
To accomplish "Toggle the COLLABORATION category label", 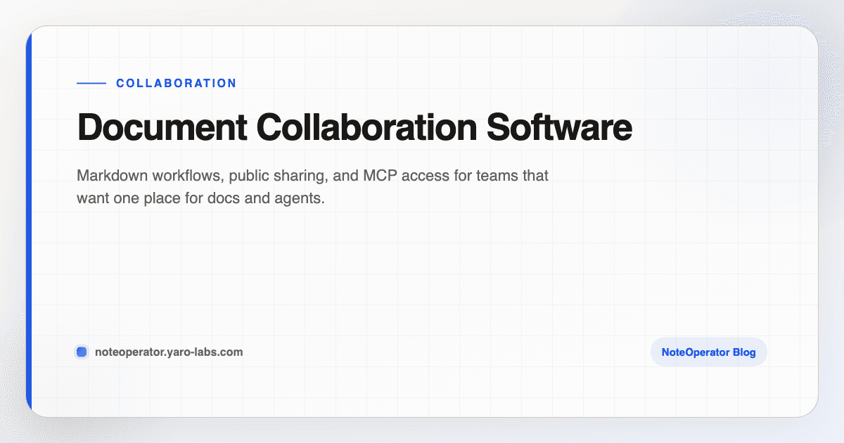I will [x=176, y=83].
